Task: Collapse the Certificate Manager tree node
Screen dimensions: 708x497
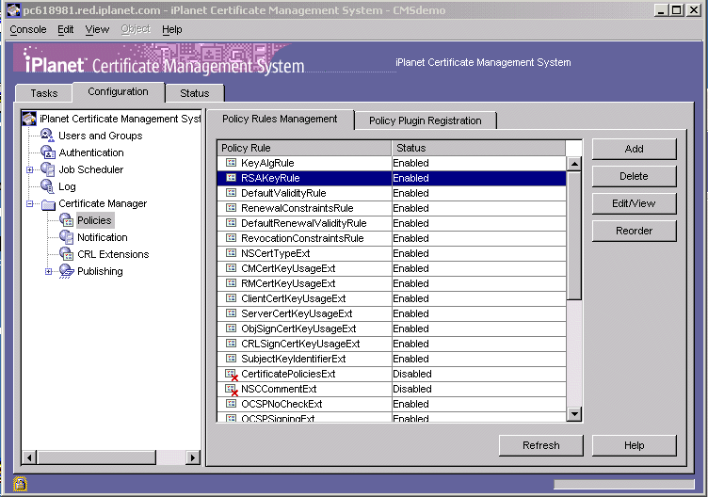Action: coord(30,203)
